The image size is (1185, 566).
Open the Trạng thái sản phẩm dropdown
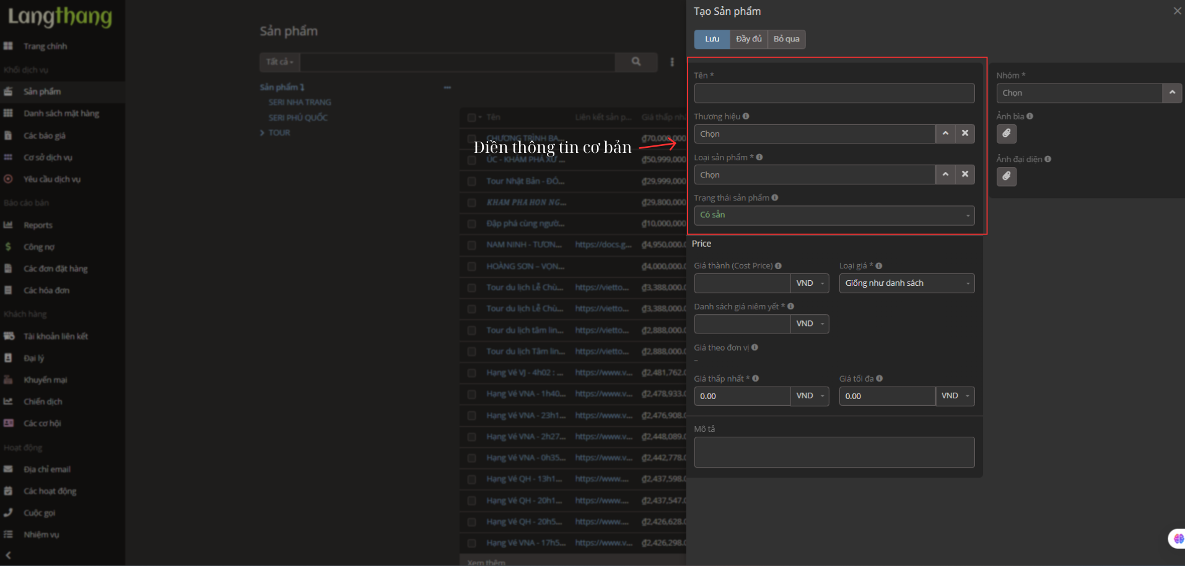pos(834,215)
